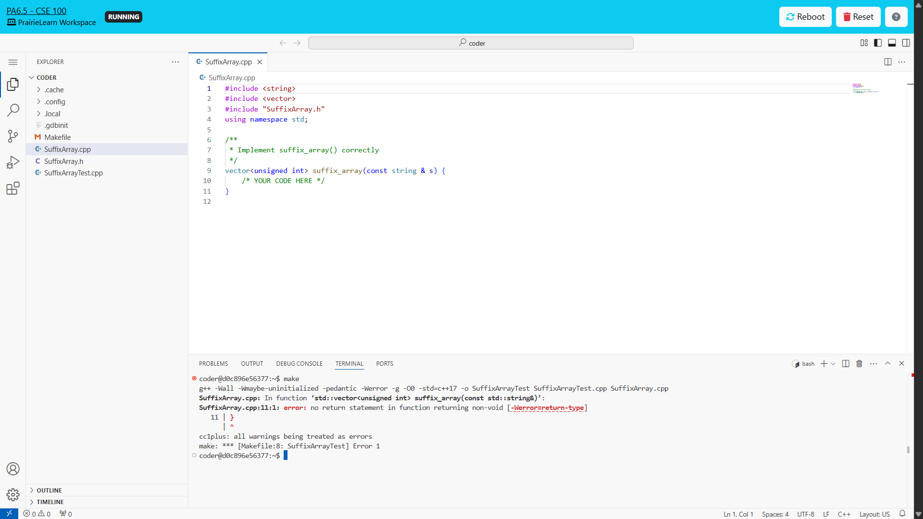
Task: Expand the .cache folder
Action: [x=107, y=90]
